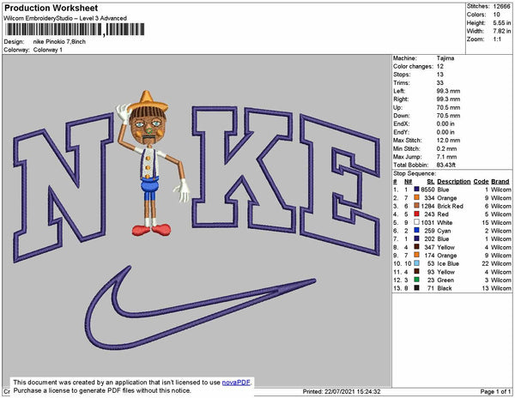Select the Green color swatch
Screen dimensions: 515x398
416,280
